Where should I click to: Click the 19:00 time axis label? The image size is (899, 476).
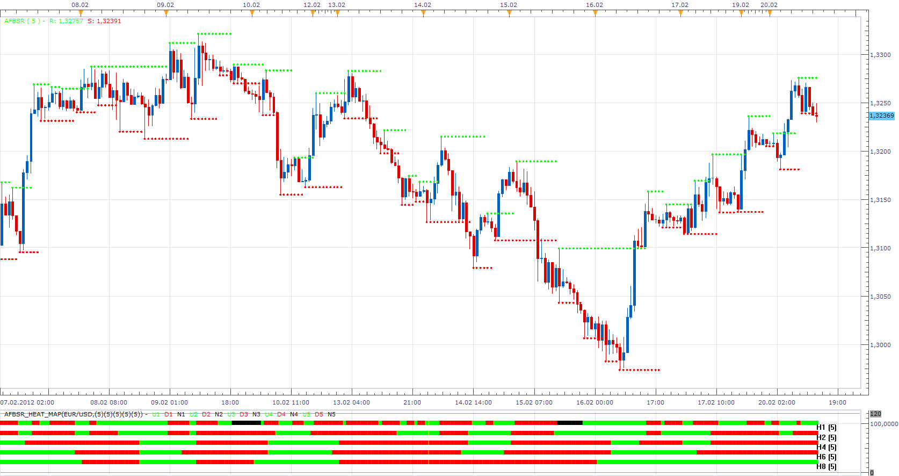click(x=837, y=402)
